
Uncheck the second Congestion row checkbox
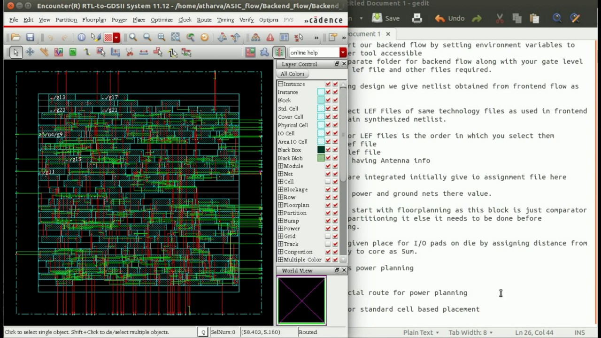coord(335,252)
